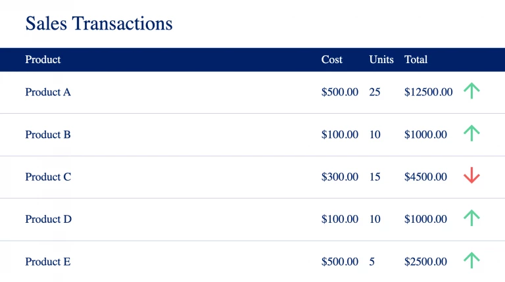The image size is (505, 282).
Task: Select the Product E row name
Action: coord(48,262)
